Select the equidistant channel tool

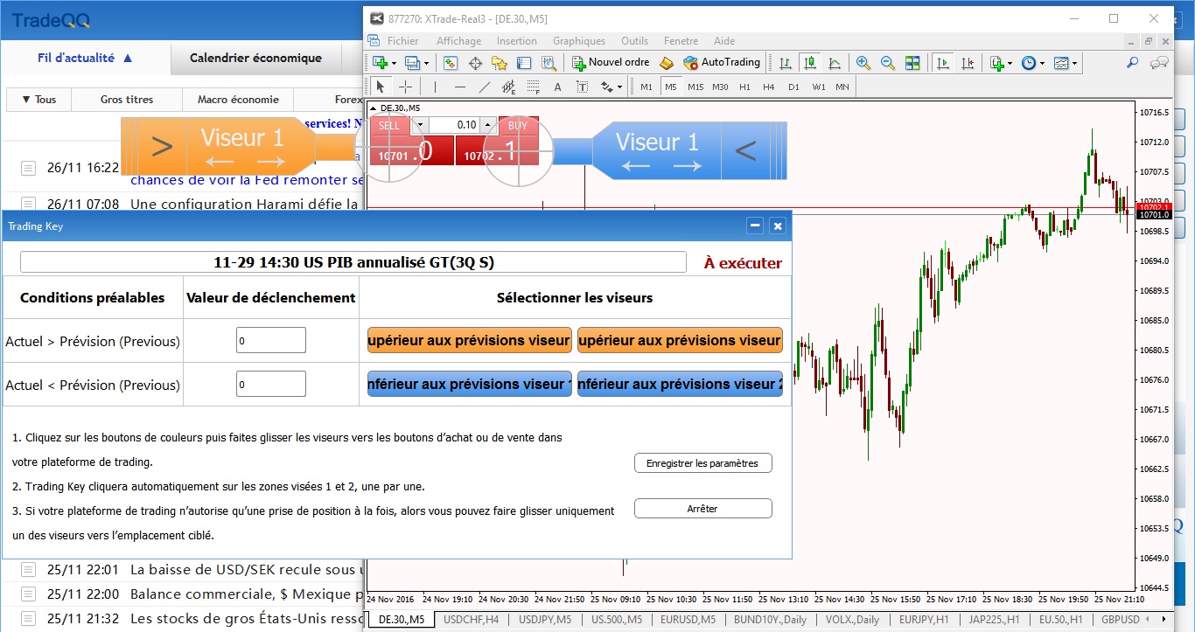(x=508, y=87)
